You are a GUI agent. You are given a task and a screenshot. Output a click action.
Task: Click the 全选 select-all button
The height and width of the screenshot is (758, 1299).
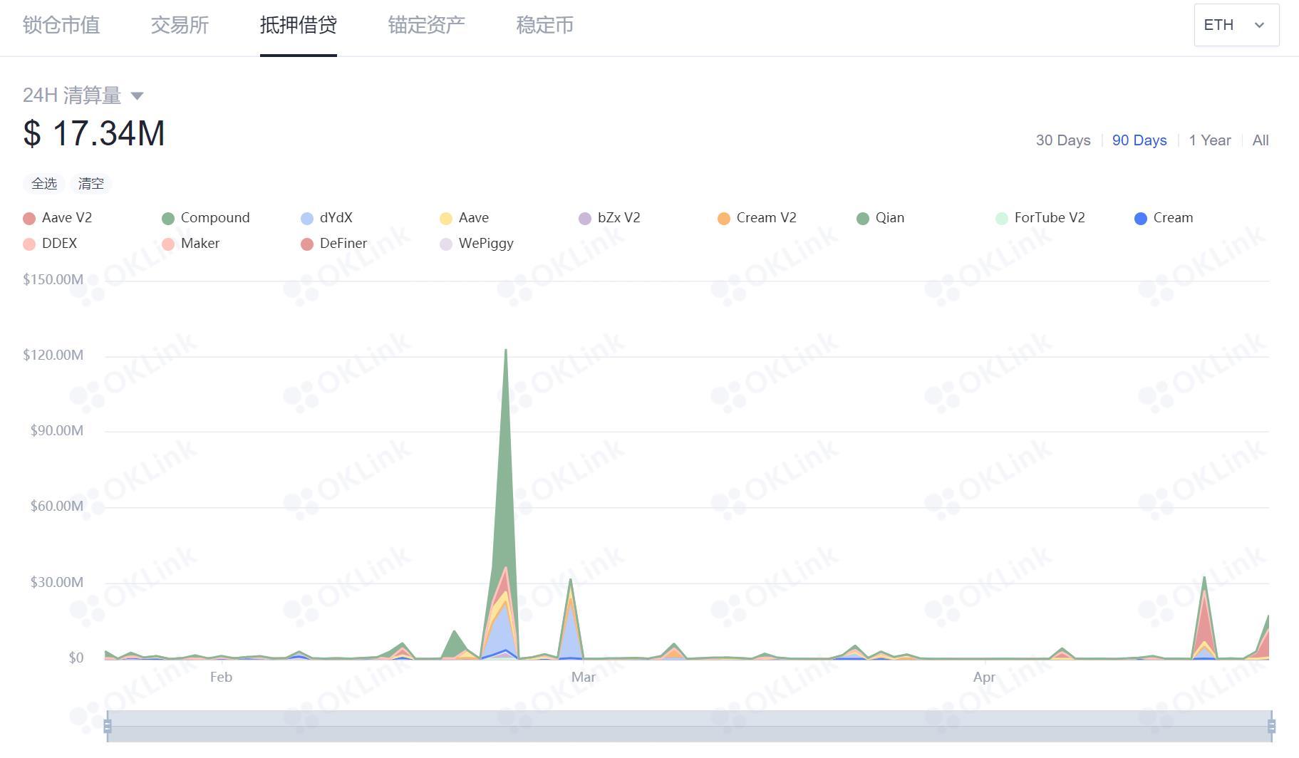pyautogui.click(x=43, y=183)
